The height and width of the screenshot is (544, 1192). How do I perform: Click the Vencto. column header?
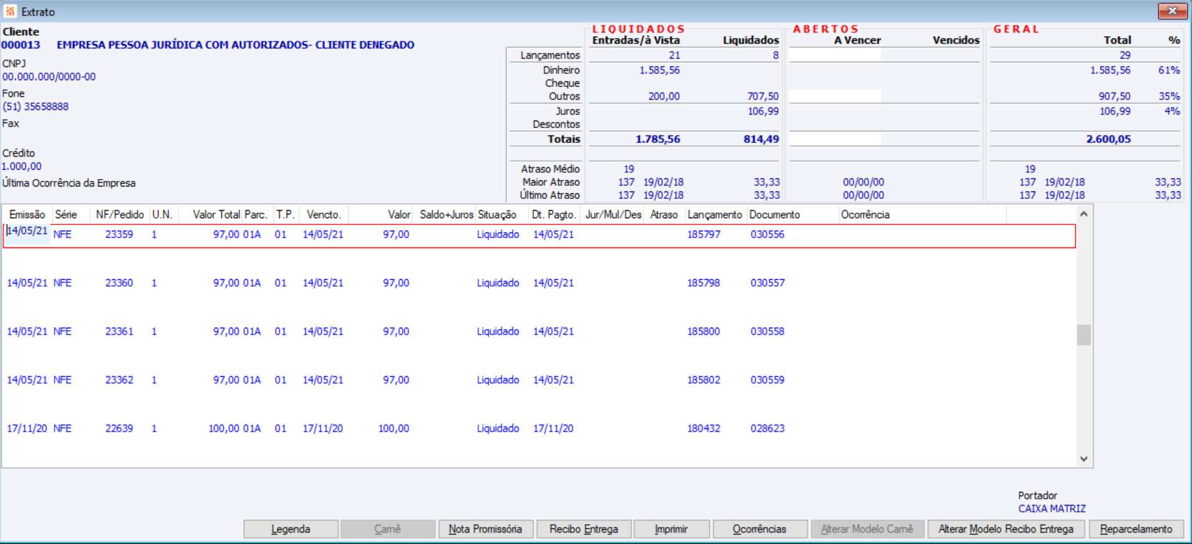pyautogui.click(x=324, y=214)
